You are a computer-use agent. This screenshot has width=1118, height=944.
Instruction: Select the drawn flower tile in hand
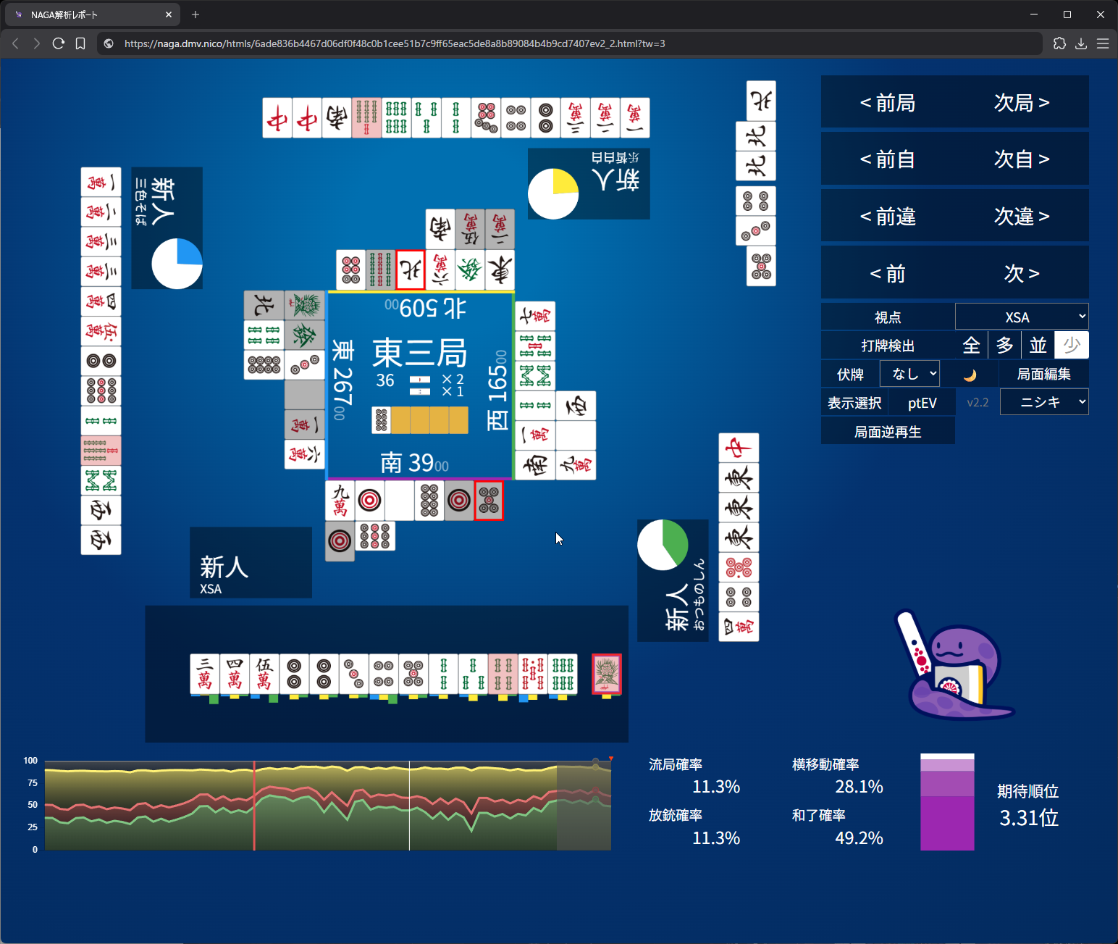pos(606,674)
